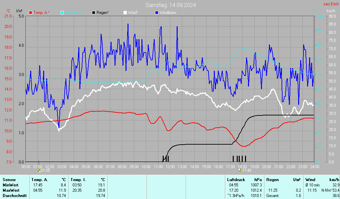Click the date title Samstag, 14.09.2024
Image resolution: width=340 pixels, height=199 pixels.
pyautogui.click(x=170, y=5)
